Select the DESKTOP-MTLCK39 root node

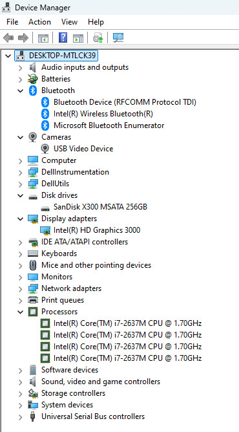pyautogui.click(x=63, y=56)
